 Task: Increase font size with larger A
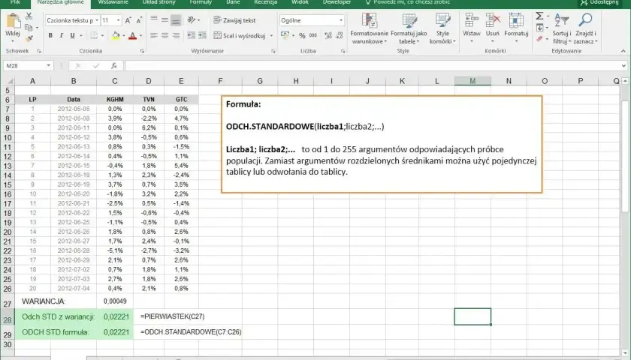tap(128, 20)
